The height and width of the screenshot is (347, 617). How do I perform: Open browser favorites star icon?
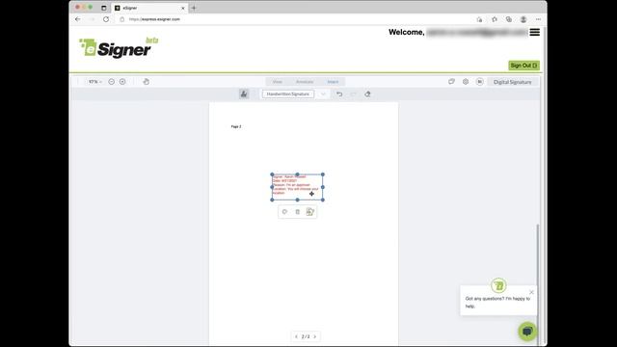point(495,19)
